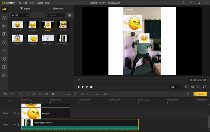This screenshot has width=210, height=132.
Task: Adjust preview volume speaker icon
Action: click(193, 87)
